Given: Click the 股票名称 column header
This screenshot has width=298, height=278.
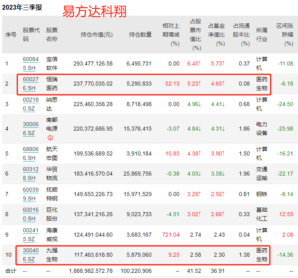Looking at the screenshot, I should pos(52,35).
